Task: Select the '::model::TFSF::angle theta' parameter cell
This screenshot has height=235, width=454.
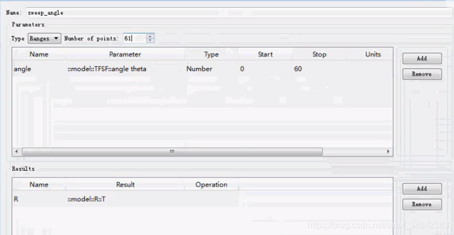Action: click(x=125, y=69)
